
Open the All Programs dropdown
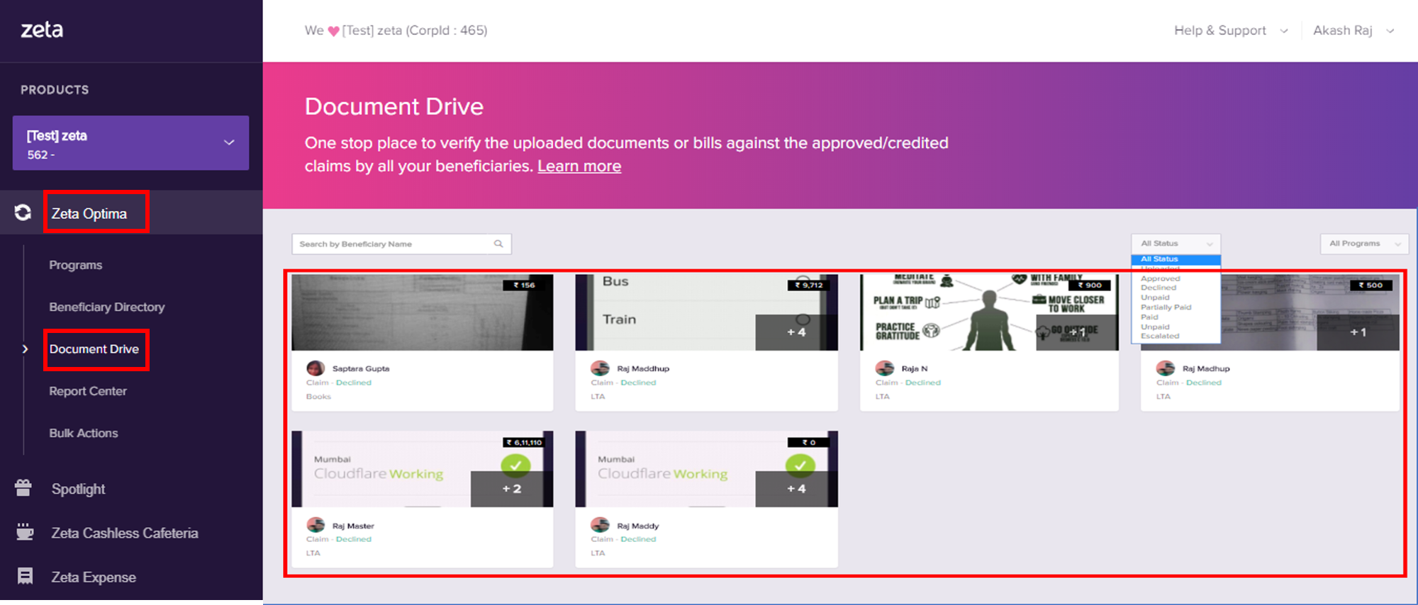click(1364, 244)
